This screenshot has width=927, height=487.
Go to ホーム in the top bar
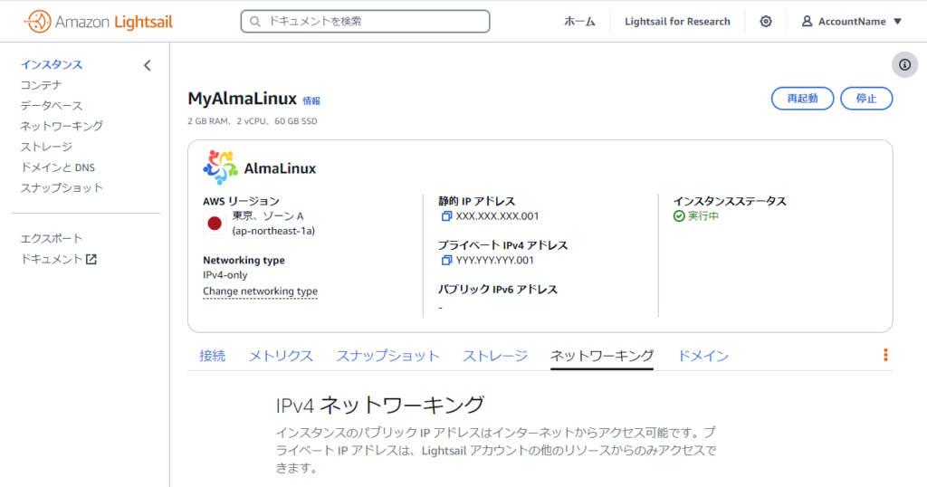579,22
